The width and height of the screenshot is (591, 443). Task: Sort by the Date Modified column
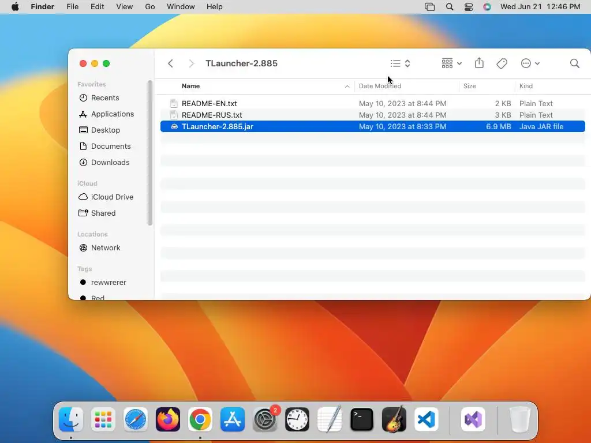[380, 87]
